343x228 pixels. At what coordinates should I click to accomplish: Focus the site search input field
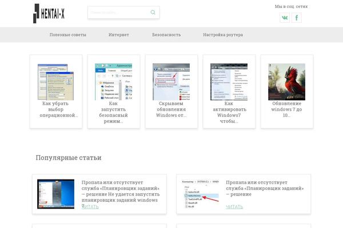point(123,12)
